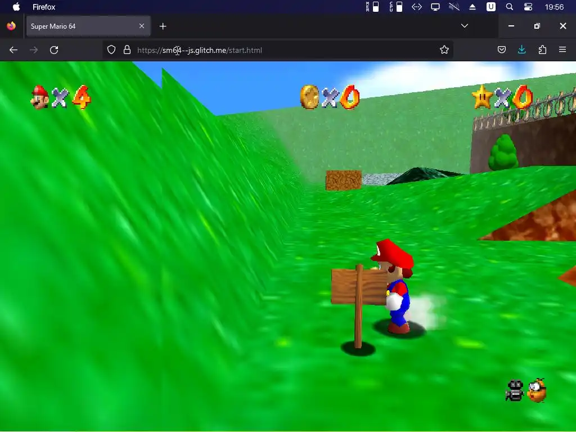
Task: Click Mario character in game
Action: click(x=395, y=286)
